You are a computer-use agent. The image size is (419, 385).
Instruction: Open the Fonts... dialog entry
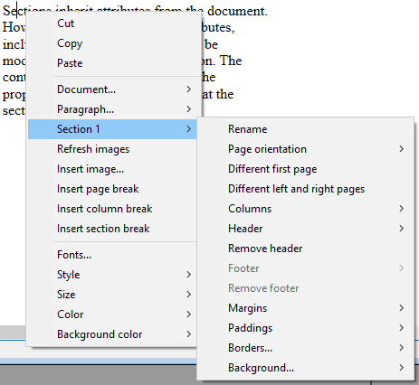pyautogui.click(x=112, y=255)
